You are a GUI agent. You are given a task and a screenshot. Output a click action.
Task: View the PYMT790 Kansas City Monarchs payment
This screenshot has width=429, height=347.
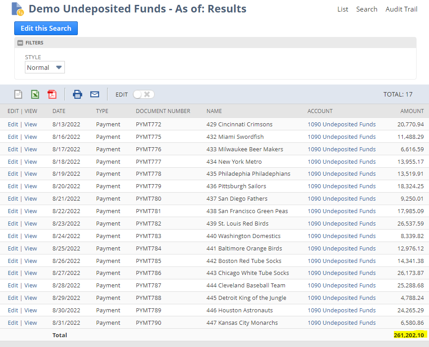tap(31, 323)
